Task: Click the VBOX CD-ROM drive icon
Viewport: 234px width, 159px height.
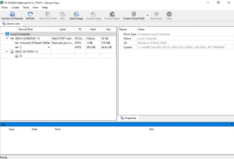Action: point(12,52)
